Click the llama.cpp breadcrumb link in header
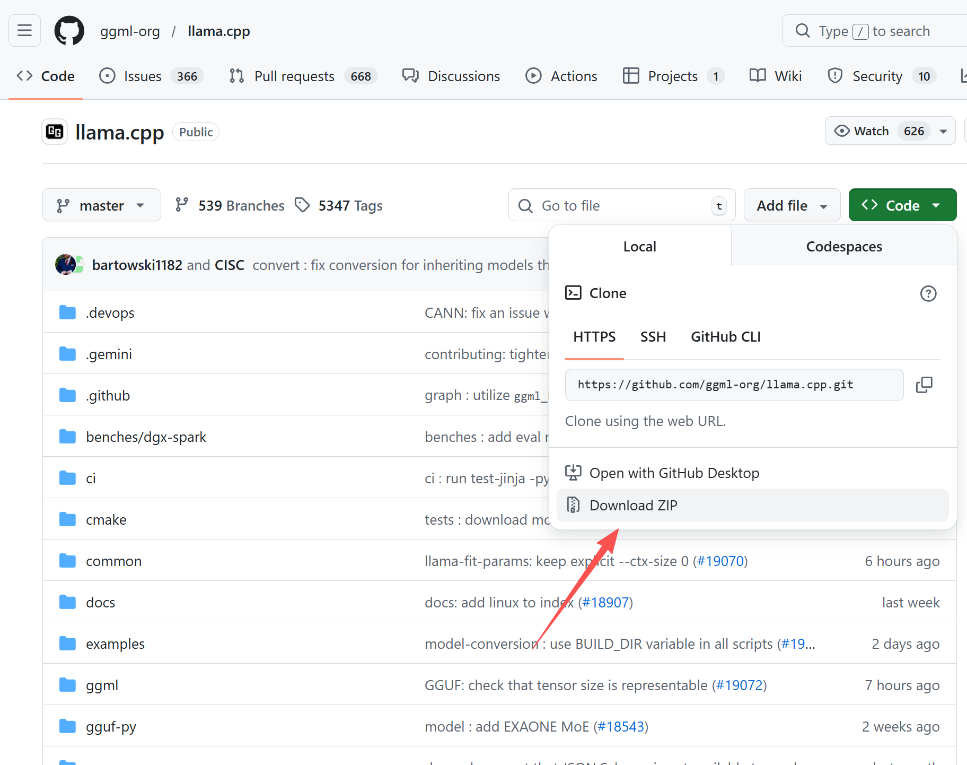 point(219,31)
